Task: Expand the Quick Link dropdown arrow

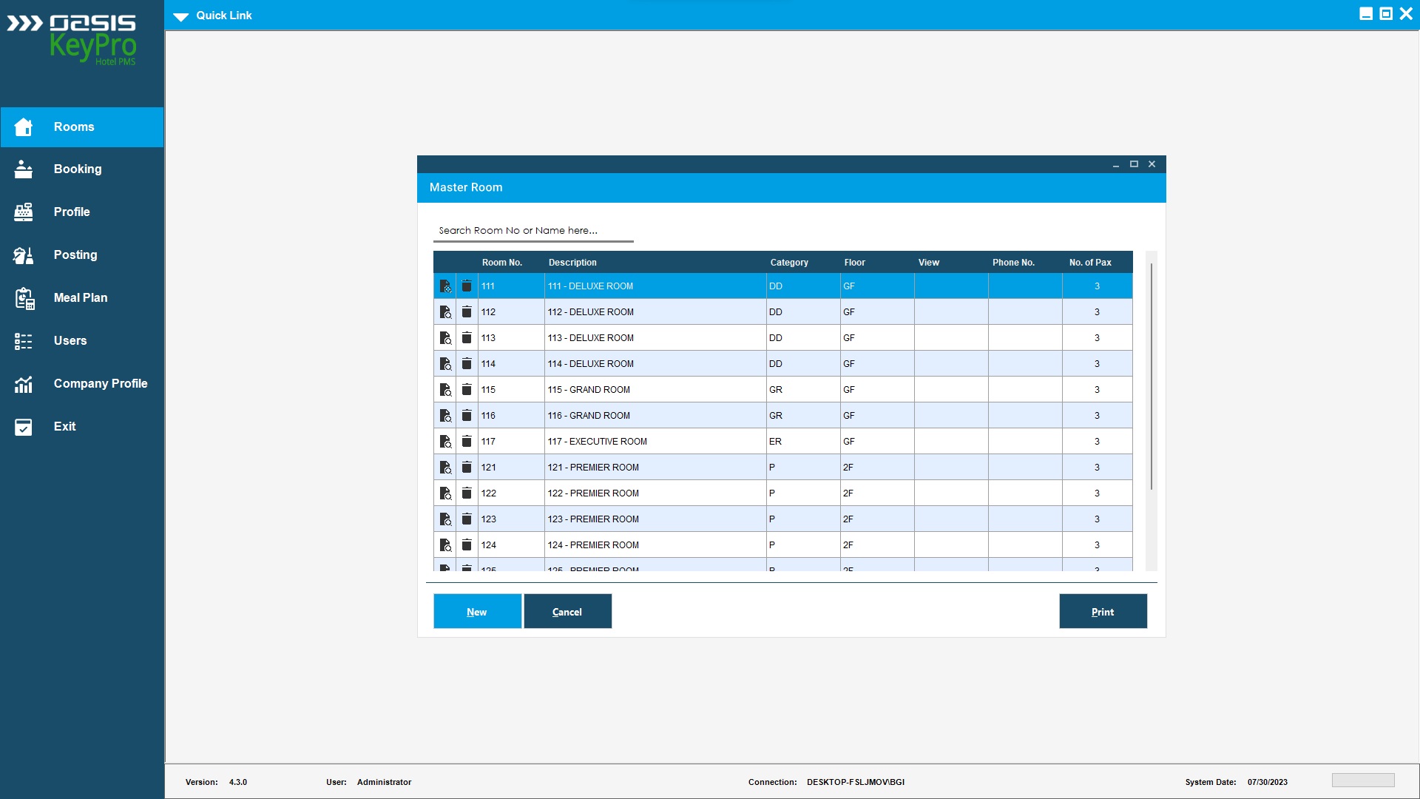Action: pos(181,16)
